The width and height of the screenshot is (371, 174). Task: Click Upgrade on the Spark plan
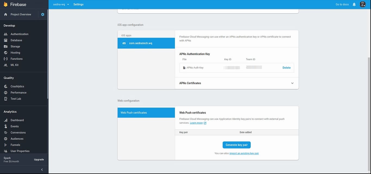click(39, 160)
